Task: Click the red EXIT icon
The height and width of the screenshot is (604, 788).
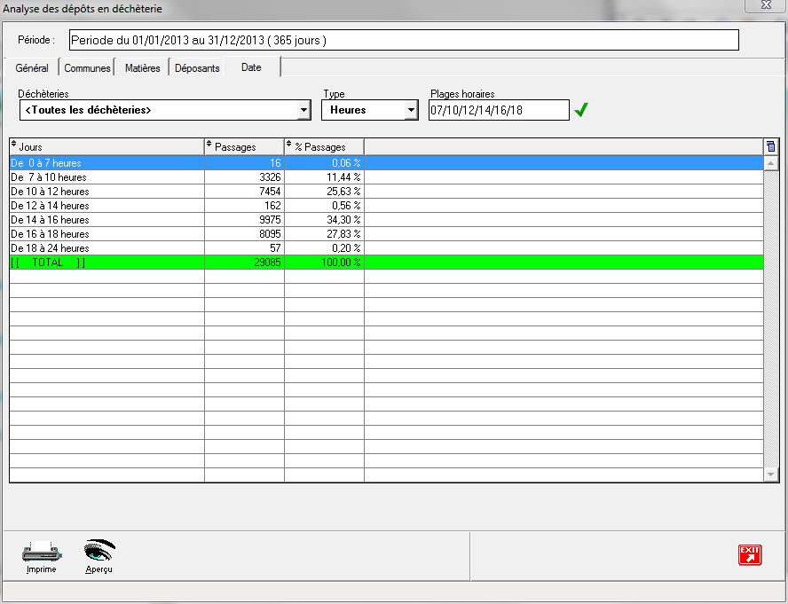Action: click(750, 555)
